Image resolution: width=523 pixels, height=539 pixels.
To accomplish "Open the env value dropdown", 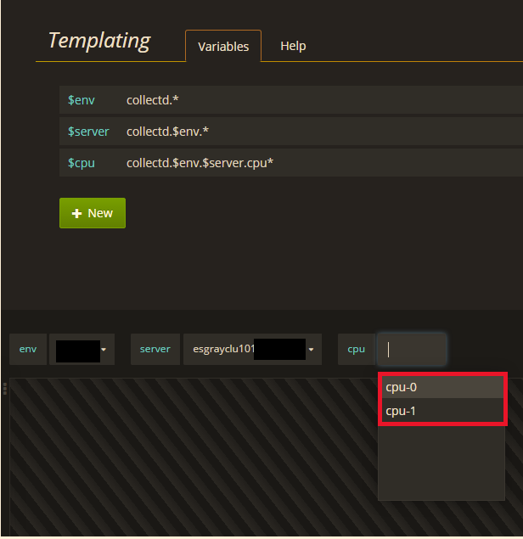I will click(x=82, y=349).
